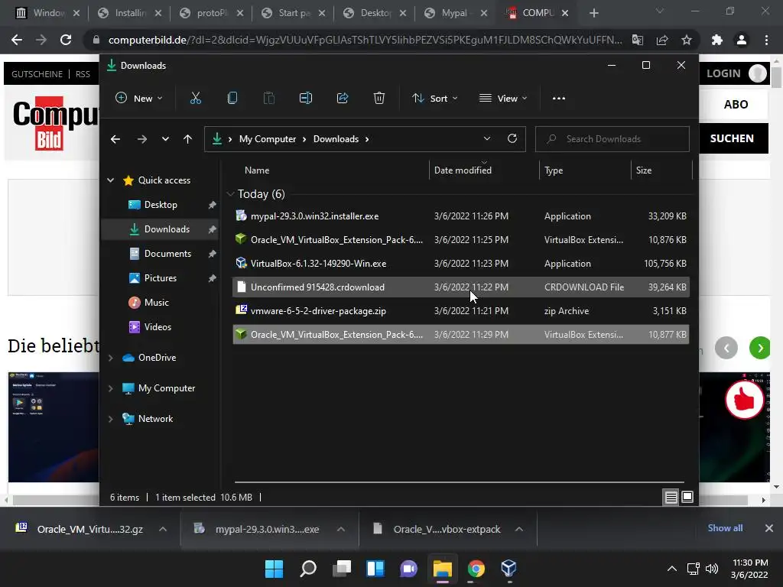Switch to the Start page browser tab

(293, 13)
